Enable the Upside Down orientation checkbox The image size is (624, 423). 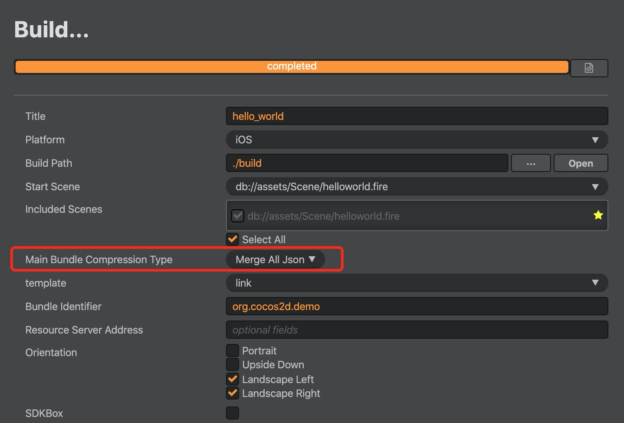click(x=233, y=364)
